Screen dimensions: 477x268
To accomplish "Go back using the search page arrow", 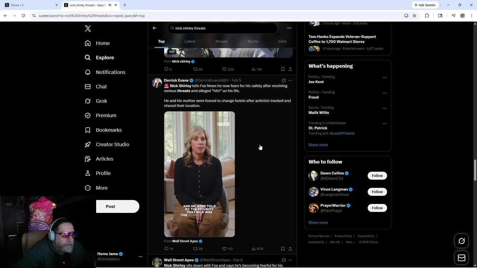I will click(x=155, y=28).
